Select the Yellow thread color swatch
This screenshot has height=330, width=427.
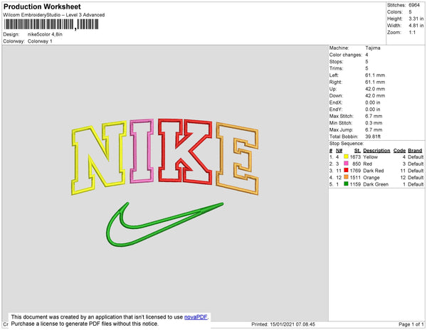click(x=346, y=156)
